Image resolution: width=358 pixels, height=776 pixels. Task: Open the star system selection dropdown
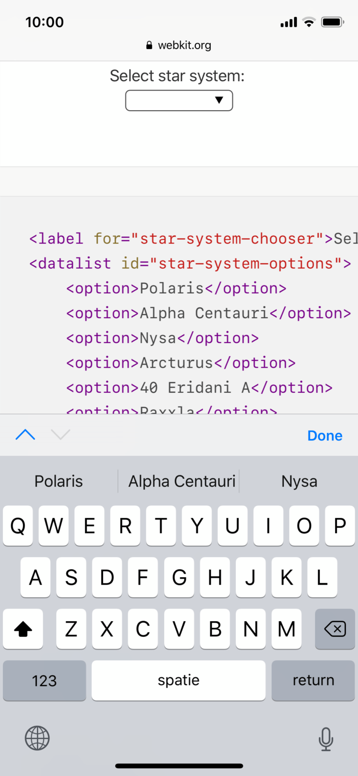pos(179,100)
